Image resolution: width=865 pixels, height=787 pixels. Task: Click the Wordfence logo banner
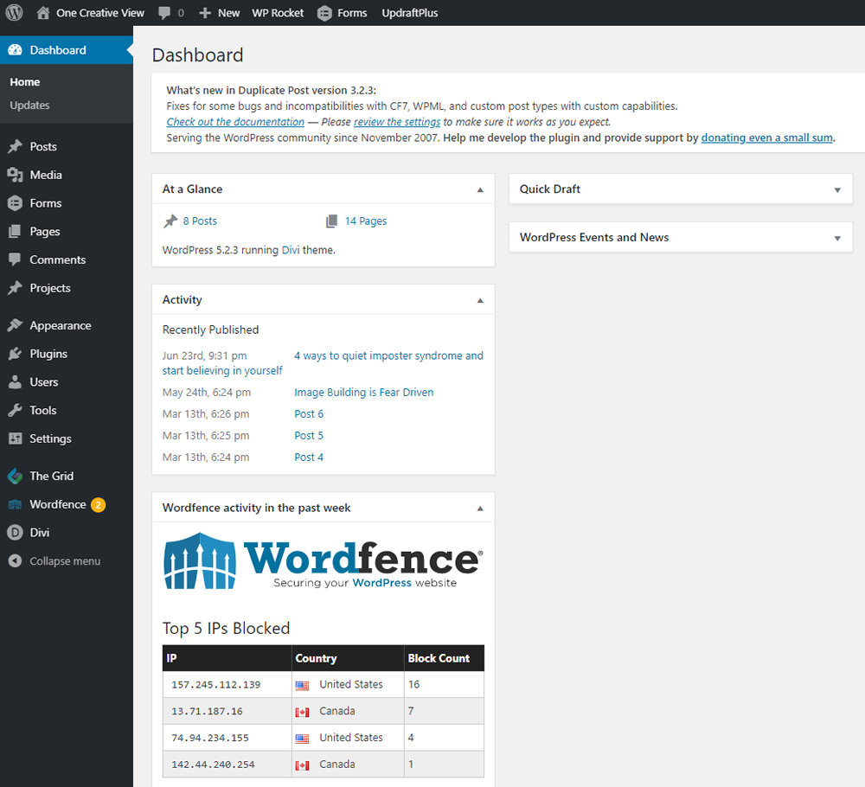pos(324,561)
